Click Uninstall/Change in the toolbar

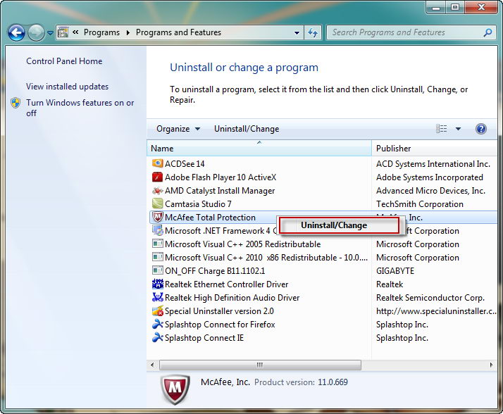(247, 129)
